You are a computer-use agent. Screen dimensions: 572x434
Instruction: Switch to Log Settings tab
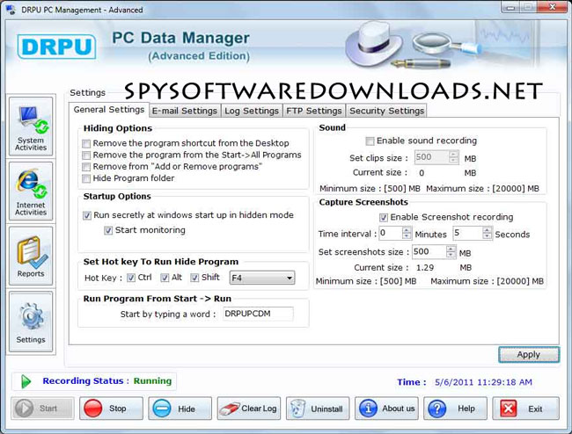[x=252, y=111]
